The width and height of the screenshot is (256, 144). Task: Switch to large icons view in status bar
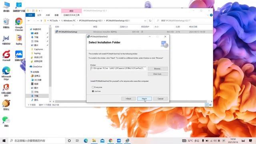coord(210,105)
